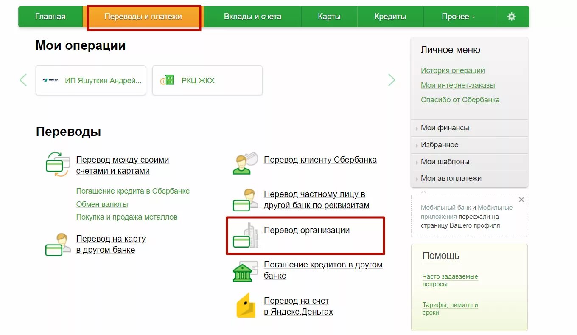Click Перевод на карту в другом банке
Viewport: 577px width, 335px height.
coord(111,244)
